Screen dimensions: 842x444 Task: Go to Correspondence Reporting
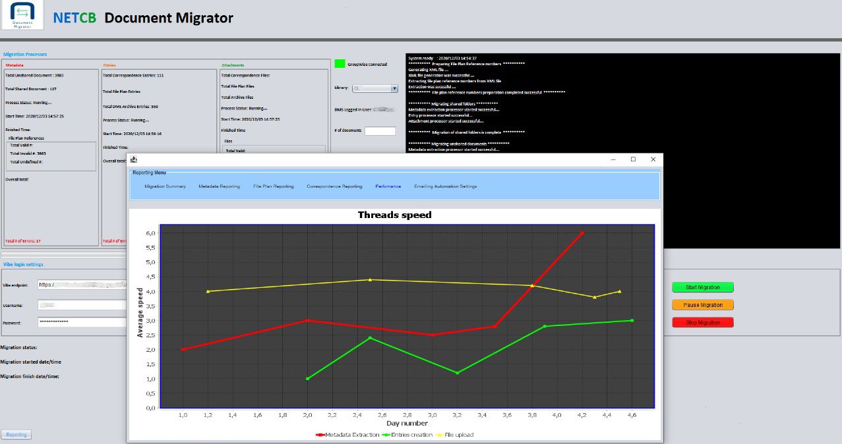pos(334,186)
